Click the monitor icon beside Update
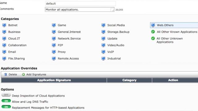 [103, 39]
